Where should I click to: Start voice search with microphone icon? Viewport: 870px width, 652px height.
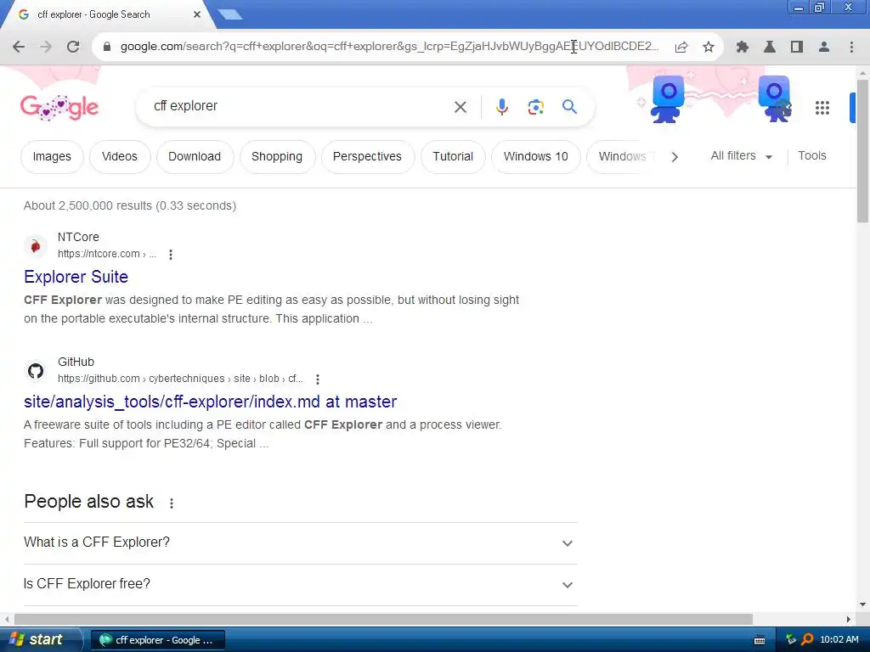point(501,106)
